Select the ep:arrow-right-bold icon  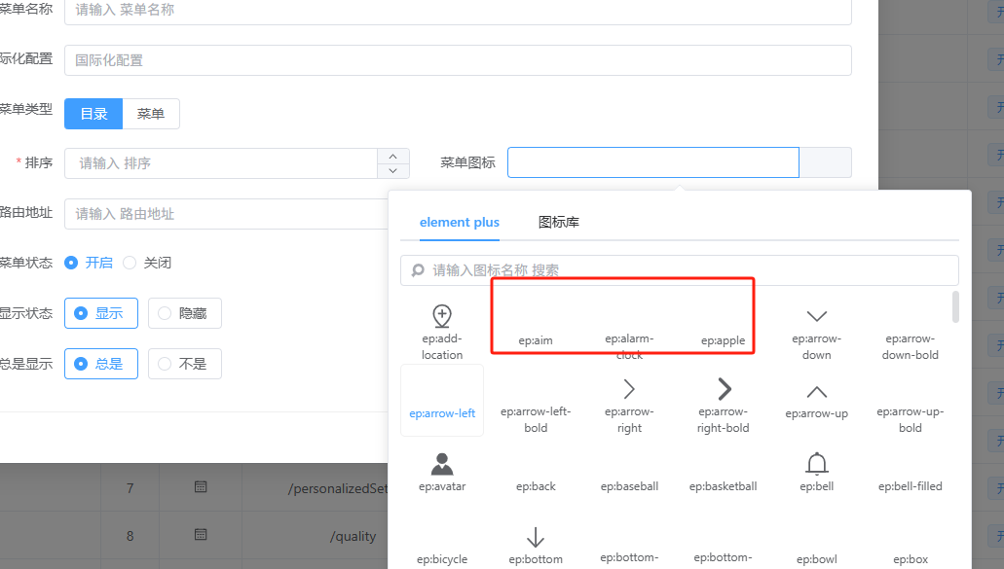pos(724,404)
